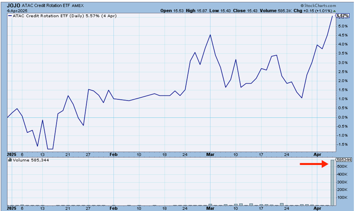Click 'Mar' on the price chart date axis
This screenshot has height=211, width=355.
tap(210, 154)
